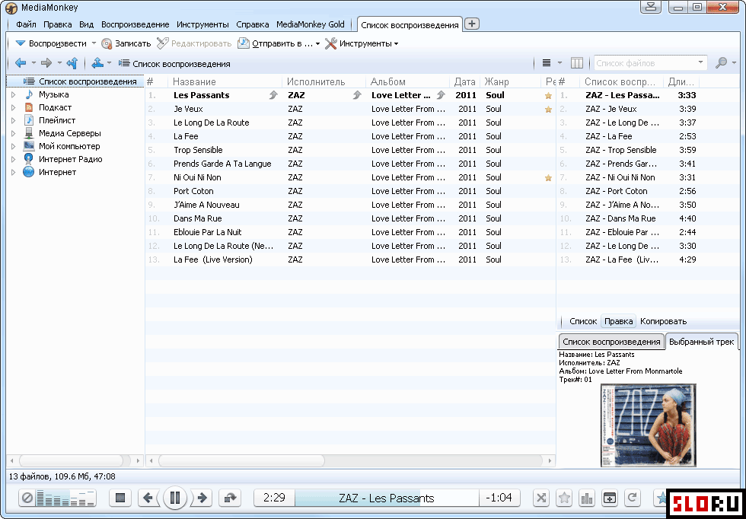This screenshot has height=519, width=746.
Task: Skip to the next track
Action: point(202,498)
